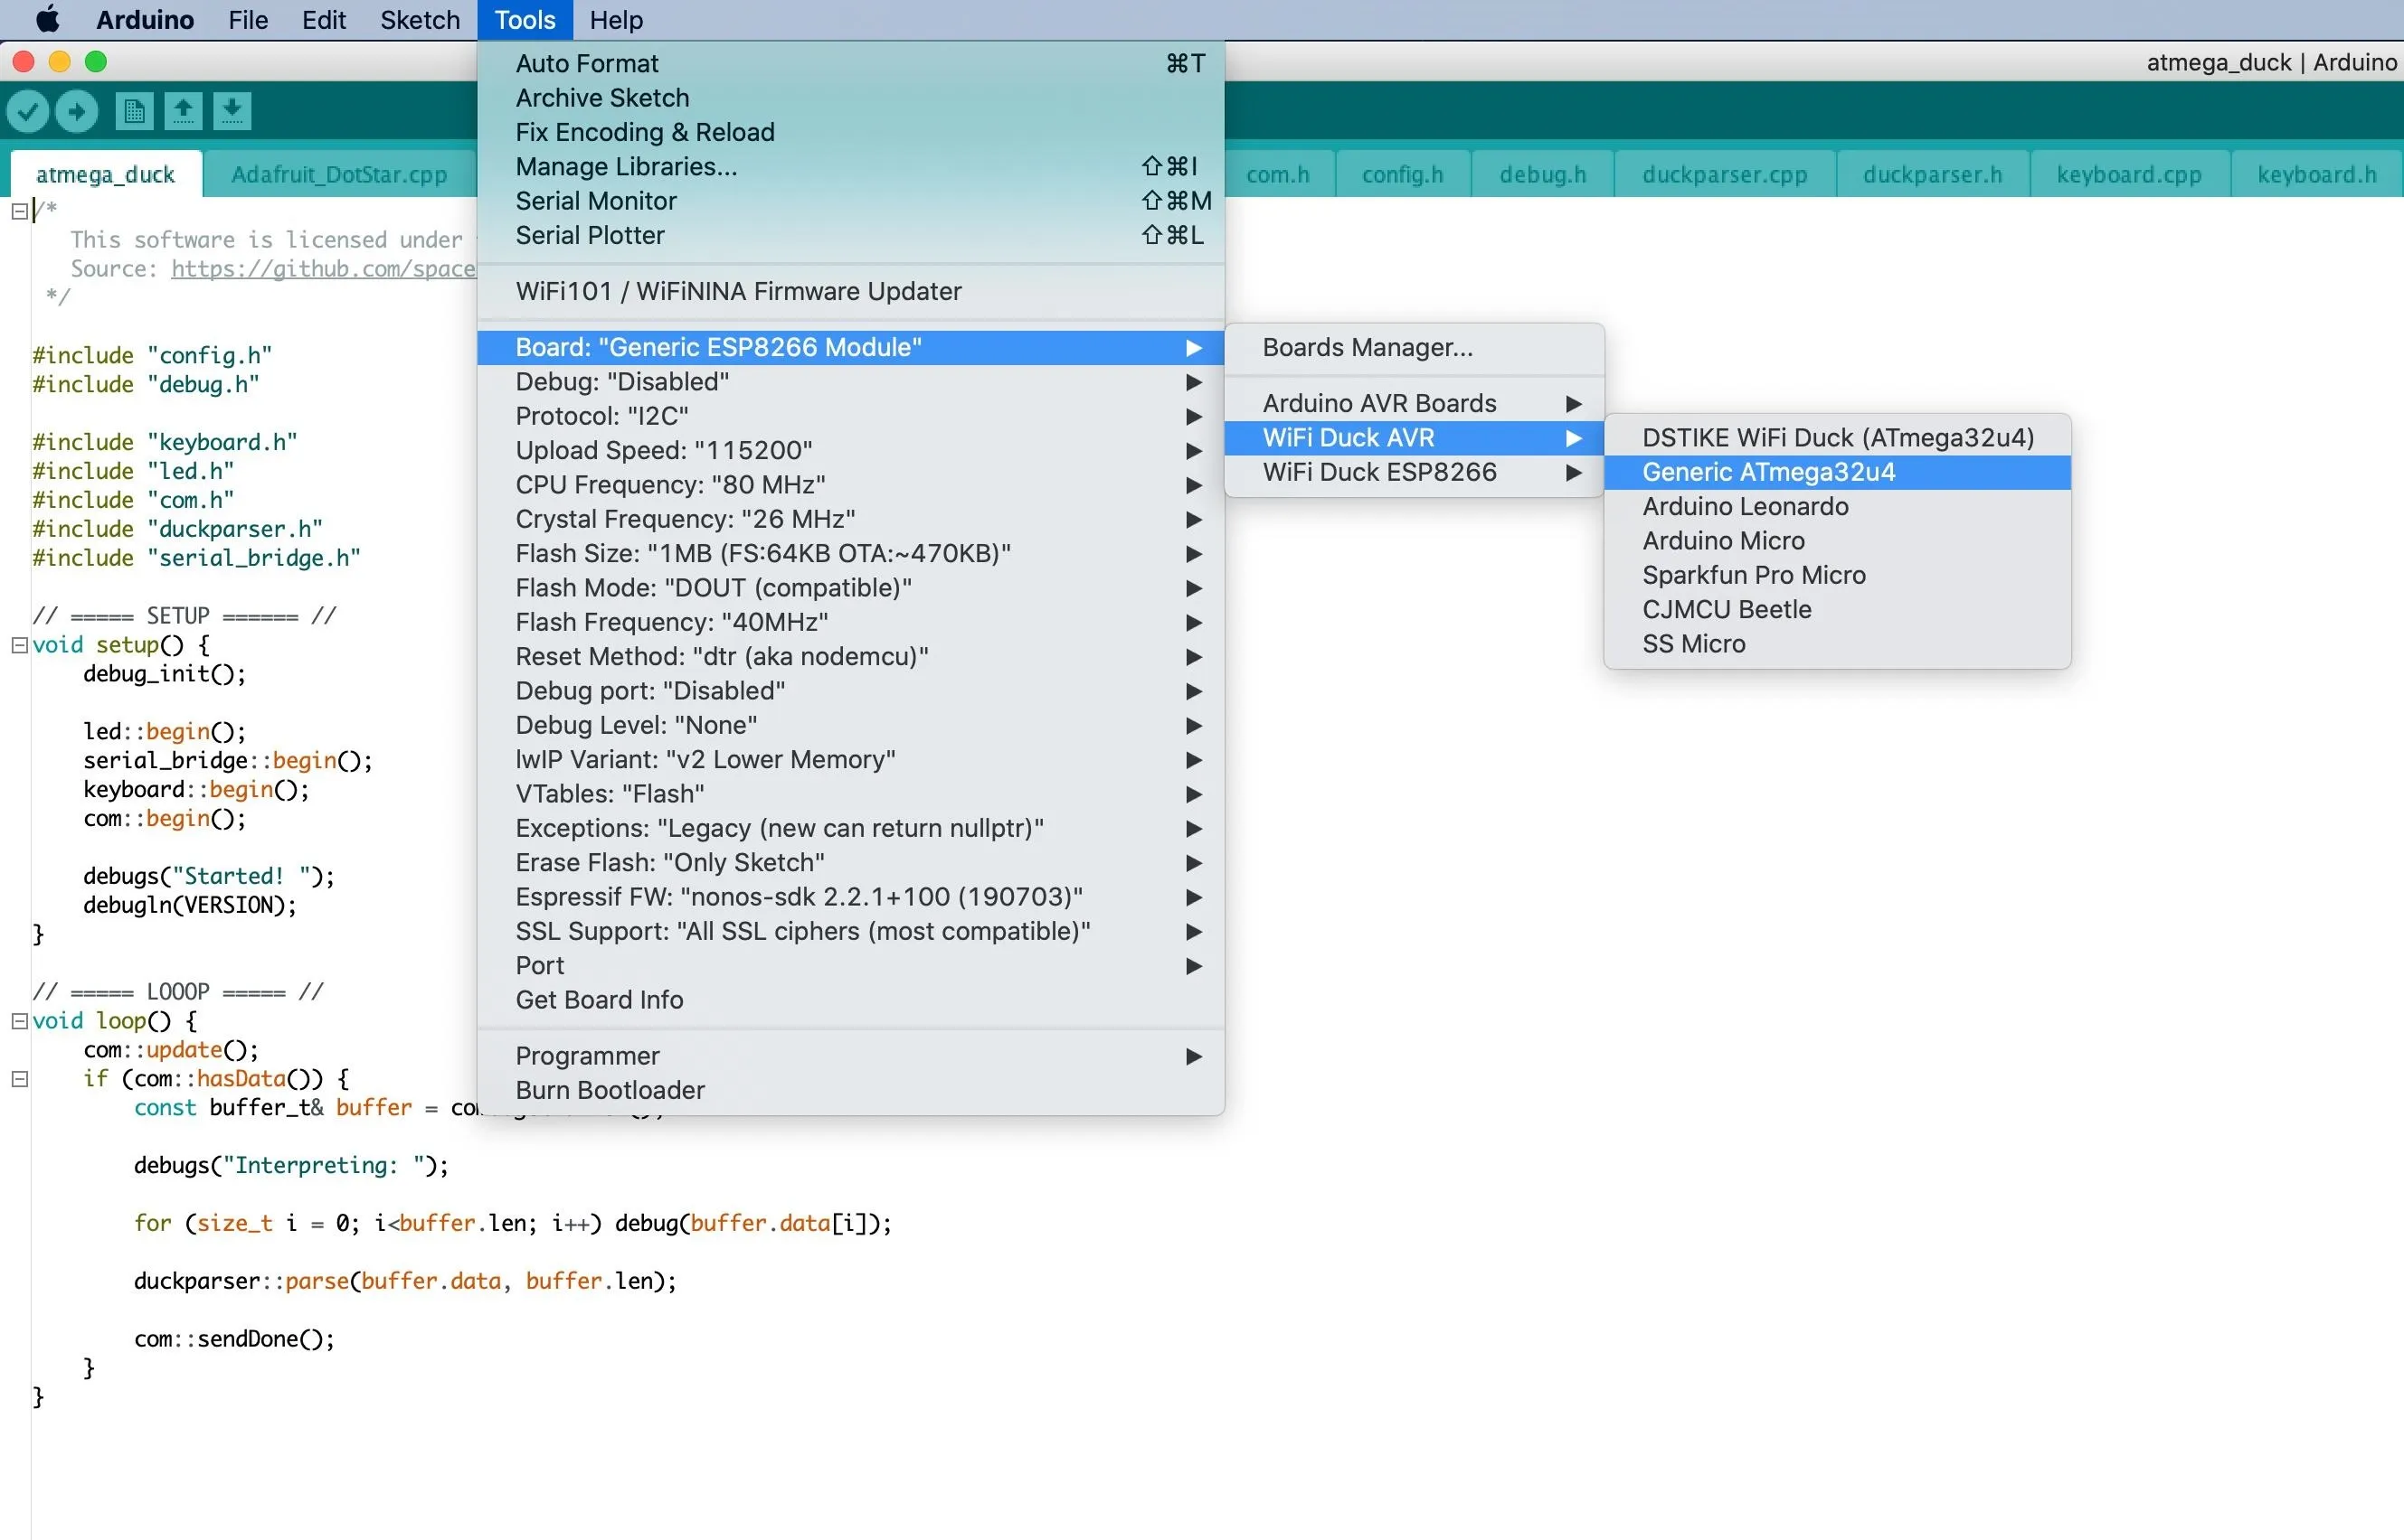Select DSTIKE WiFi Duck (ATmega32u4) board
This screenshot has height=1540, width=2404.
(x=1838, y=438)
